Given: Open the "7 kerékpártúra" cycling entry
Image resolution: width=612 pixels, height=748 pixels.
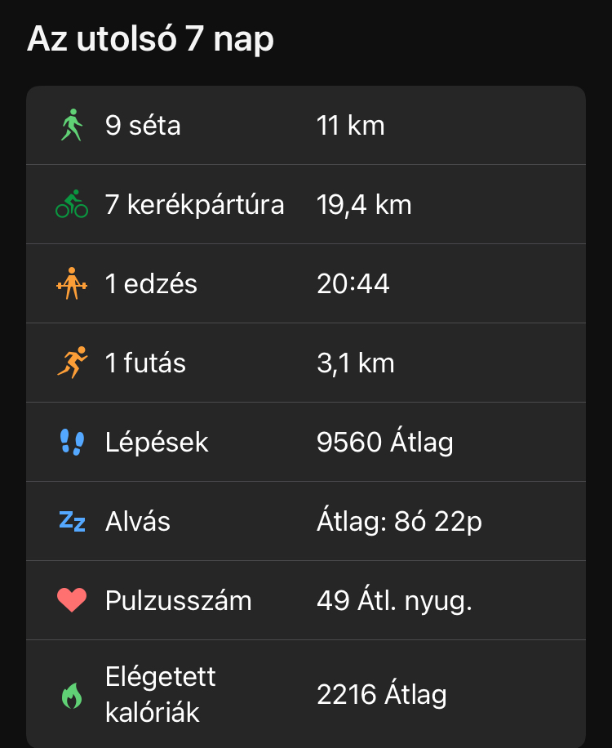Looking at the screenshot, I should point(194,204).
